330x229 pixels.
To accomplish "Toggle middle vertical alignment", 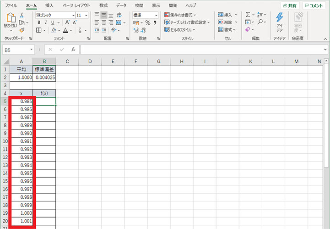I will click(104, 15).
